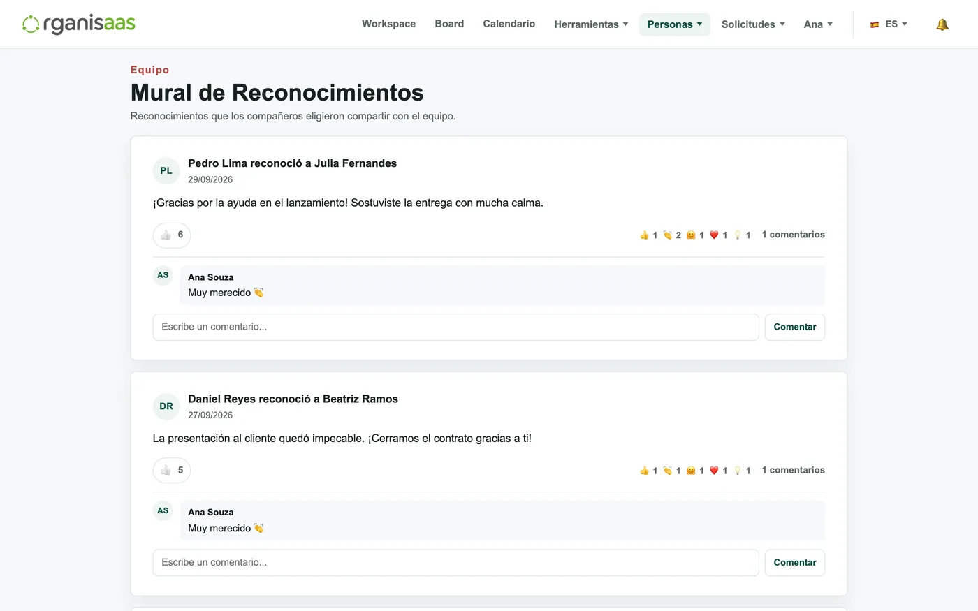Open the Calendario page

(509, 24)
